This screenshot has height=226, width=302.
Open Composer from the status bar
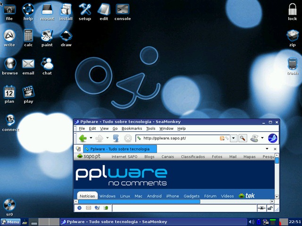click(97, 208)
